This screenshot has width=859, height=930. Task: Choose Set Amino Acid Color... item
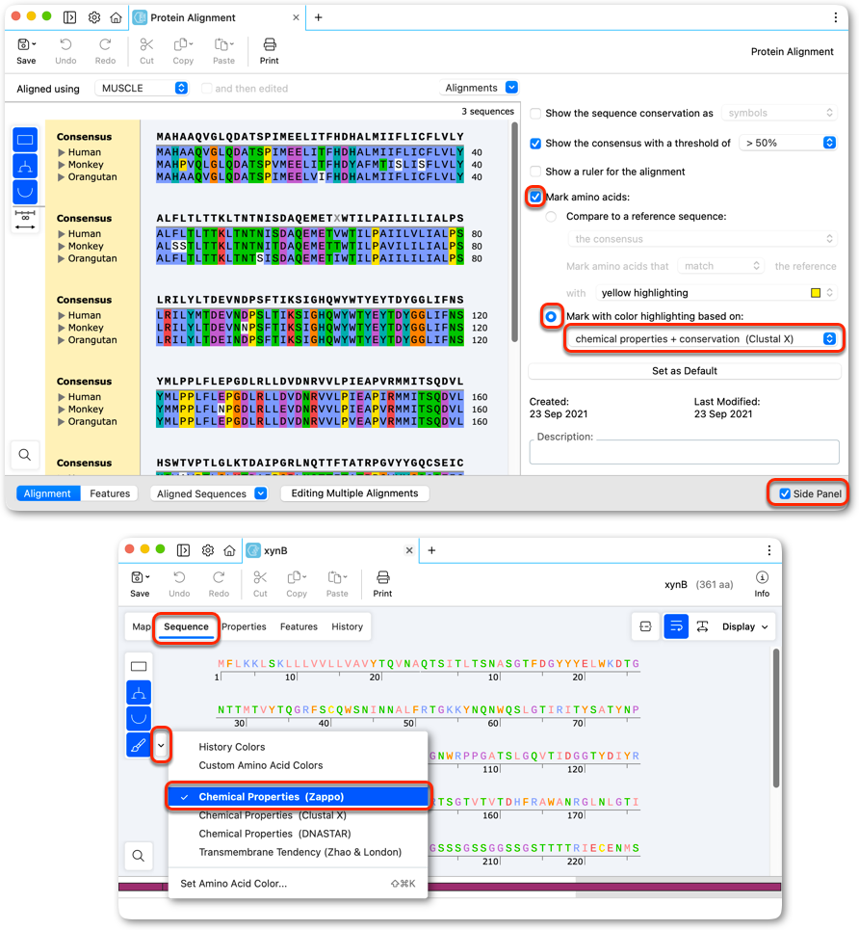coord(299,883)
